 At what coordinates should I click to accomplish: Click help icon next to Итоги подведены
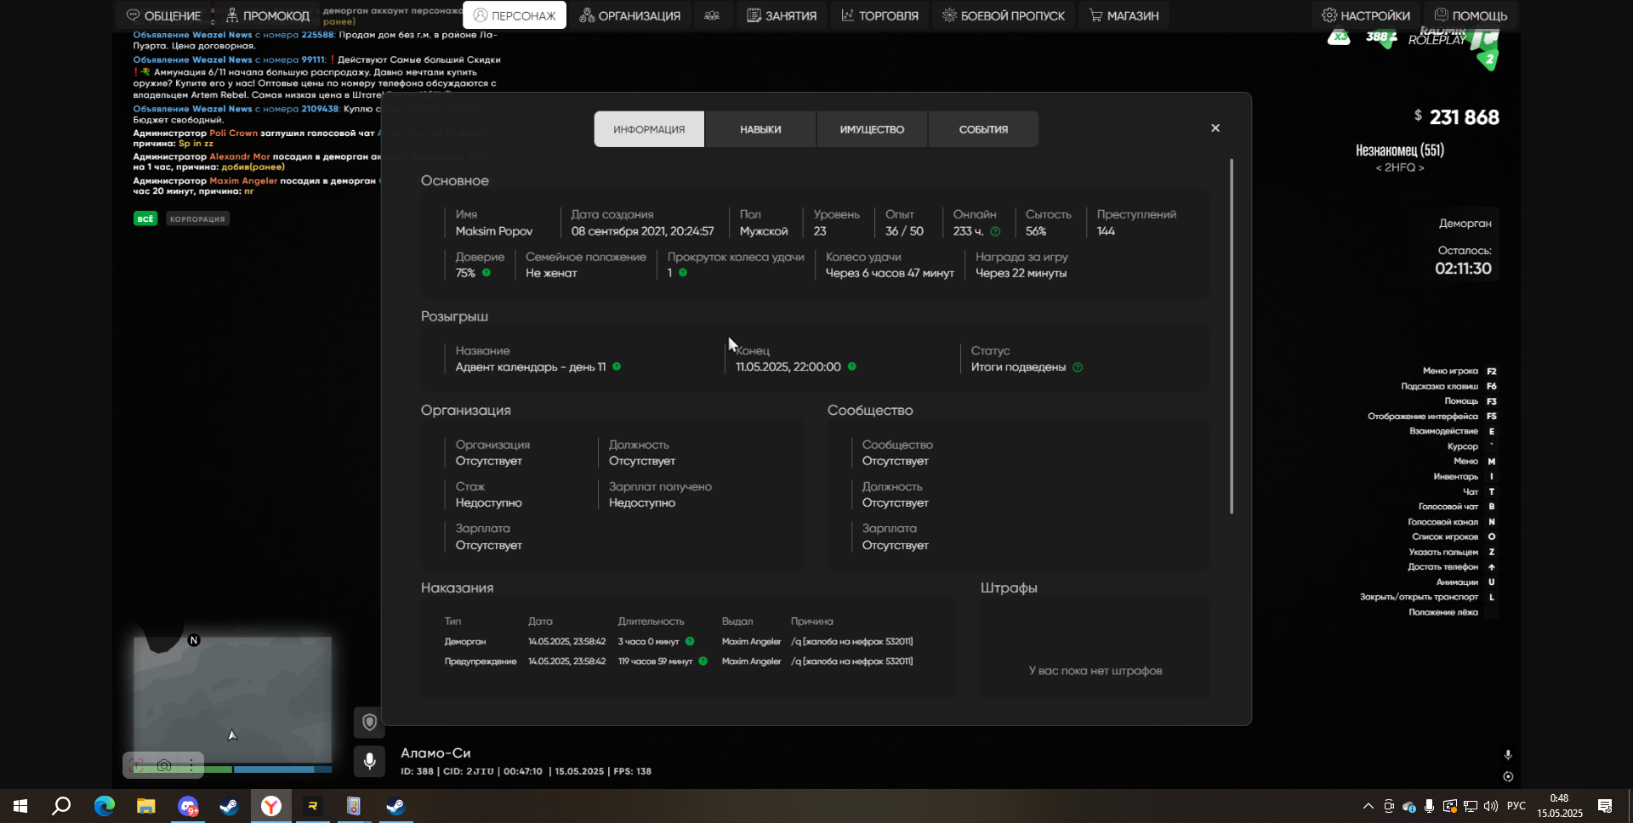(x=1078, y=367)
